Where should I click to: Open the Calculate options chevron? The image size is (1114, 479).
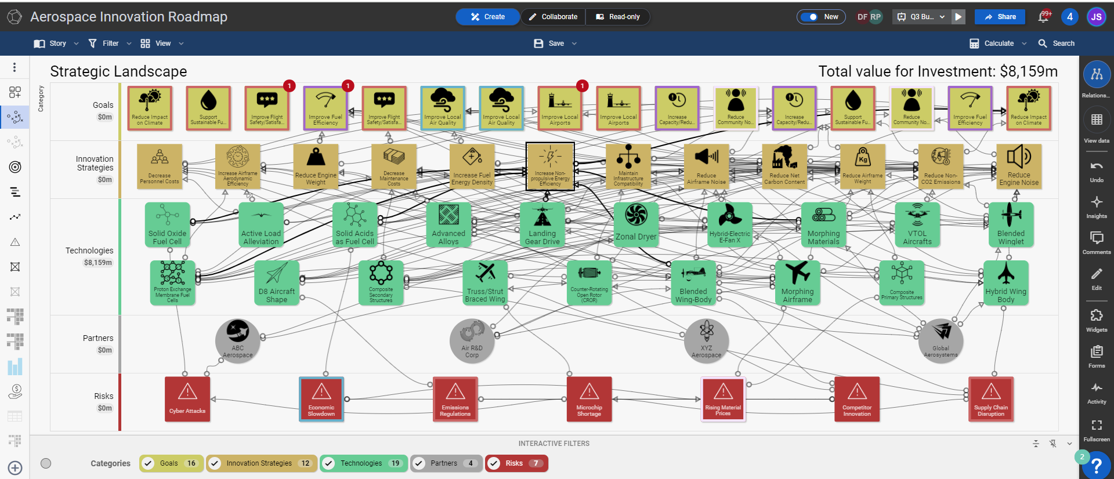(1024, 43)
